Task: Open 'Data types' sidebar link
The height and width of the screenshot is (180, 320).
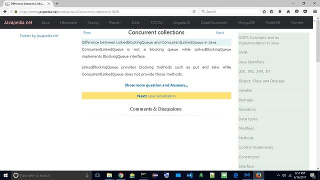Action: (248, 119)
